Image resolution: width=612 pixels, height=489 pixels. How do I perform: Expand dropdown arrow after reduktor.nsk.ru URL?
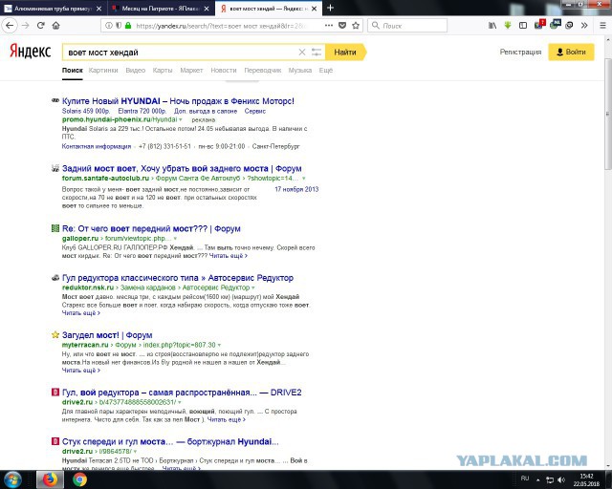(x=253, y=287)
